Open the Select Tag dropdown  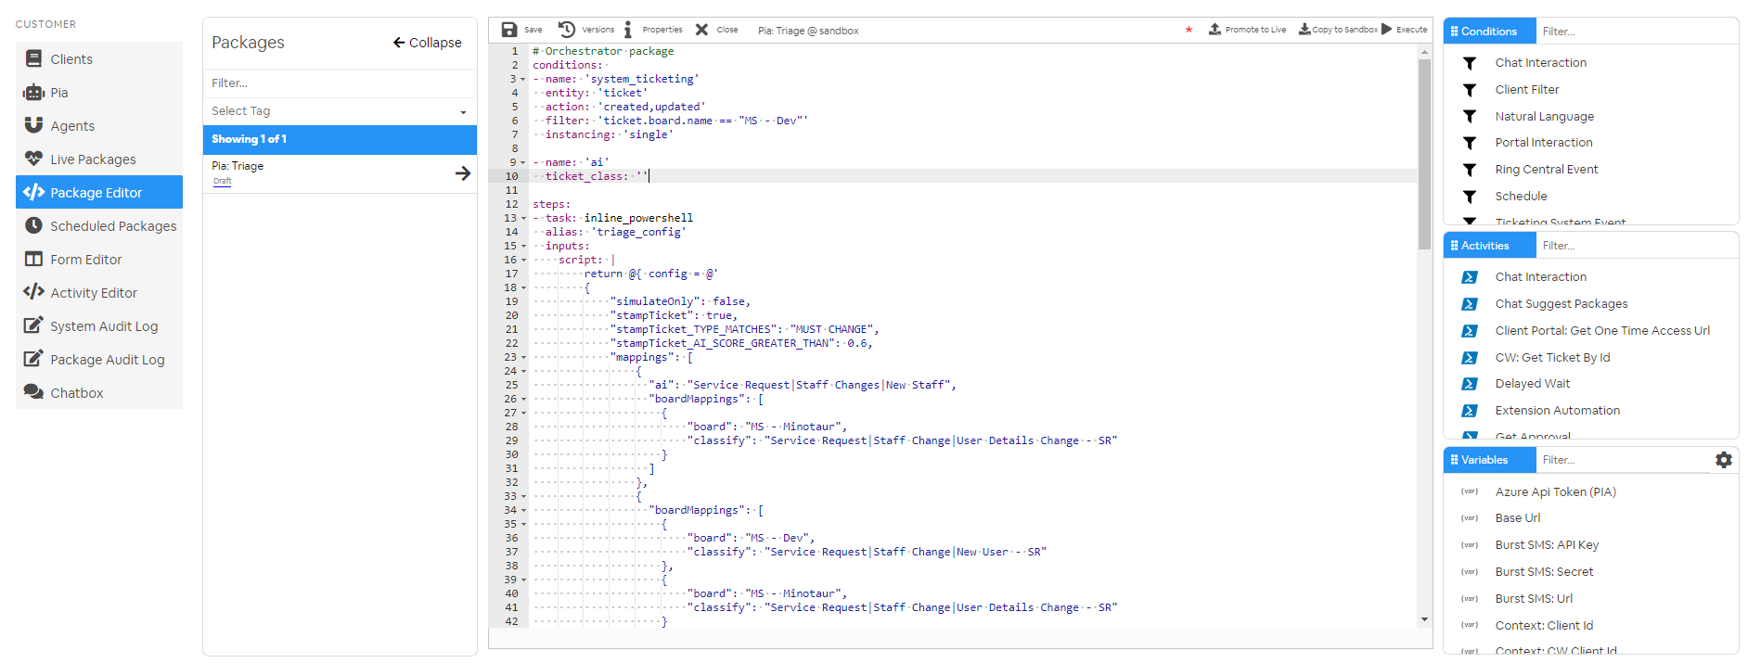tap(340, 111)
